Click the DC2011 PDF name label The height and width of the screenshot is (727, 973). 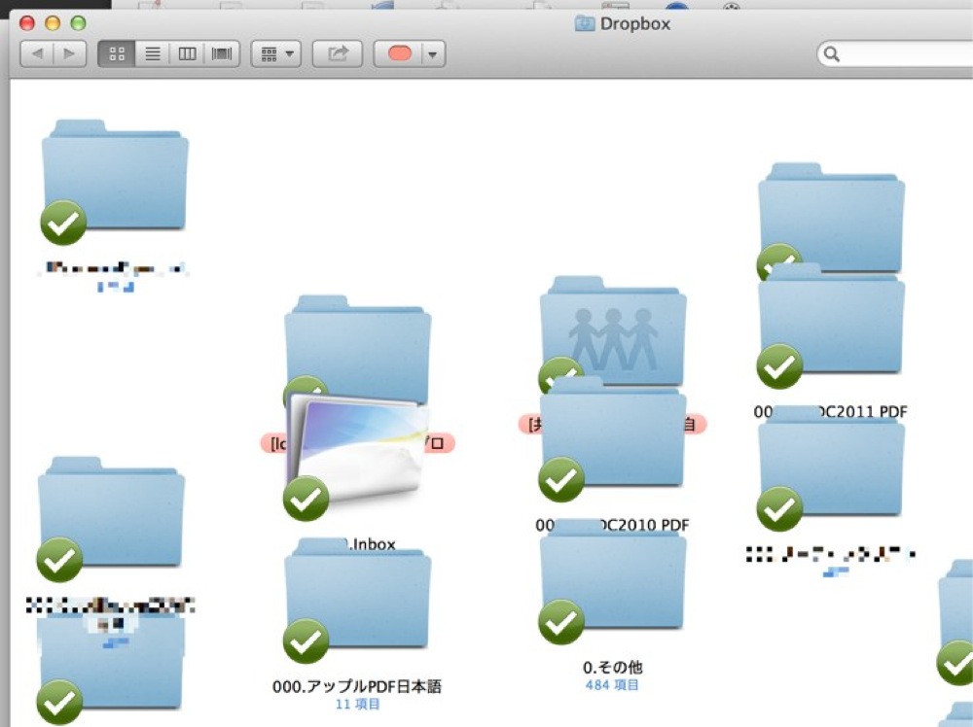pos(831,411)
